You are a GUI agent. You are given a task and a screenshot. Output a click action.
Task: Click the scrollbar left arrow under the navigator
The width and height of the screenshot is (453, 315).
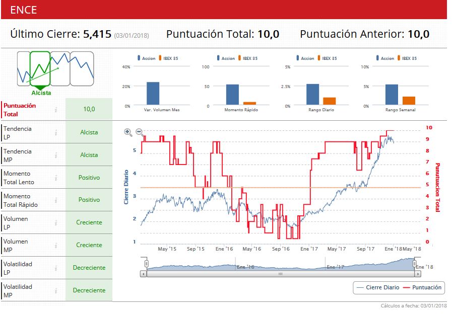click(x=144, y=274)
